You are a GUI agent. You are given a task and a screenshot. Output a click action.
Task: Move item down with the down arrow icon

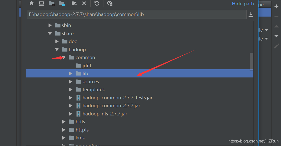[x=276, y=36]
